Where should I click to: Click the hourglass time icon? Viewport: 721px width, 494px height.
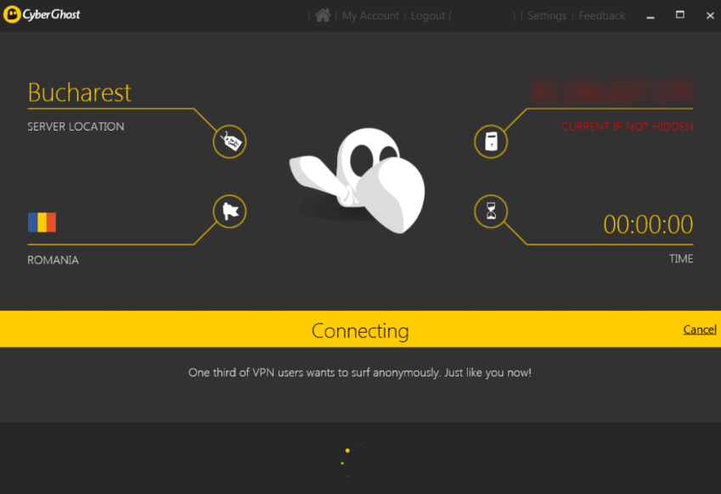pyautogui.click(x=491, y=211)
